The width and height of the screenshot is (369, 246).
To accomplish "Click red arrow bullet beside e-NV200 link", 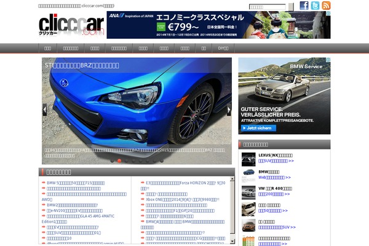I will [44, 210].
